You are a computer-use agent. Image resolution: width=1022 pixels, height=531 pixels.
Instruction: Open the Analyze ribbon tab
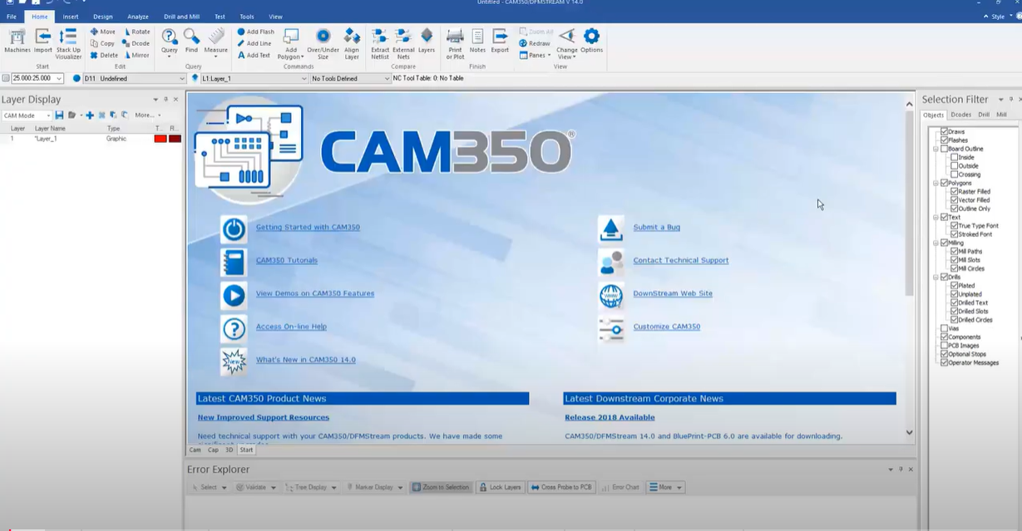tap(138, 17)
